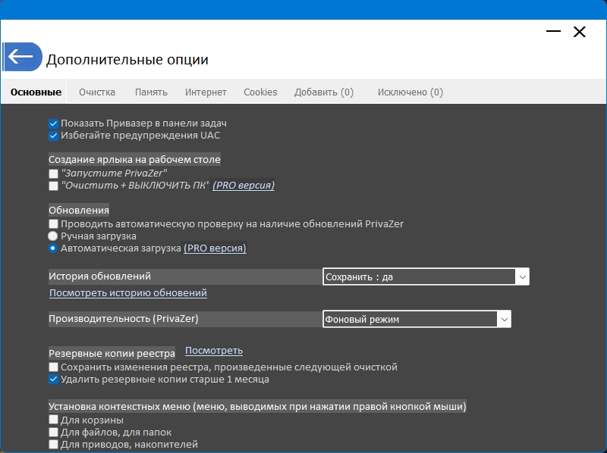Open PRO версия link next to ВЫКЛЮЧИТЬ ПК
This screenshot has width=607, height=453.
click(244, 186)
